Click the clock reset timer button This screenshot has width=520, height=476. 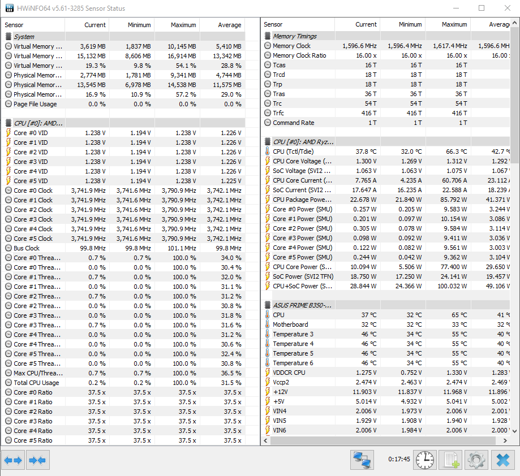tap(425, 460)
